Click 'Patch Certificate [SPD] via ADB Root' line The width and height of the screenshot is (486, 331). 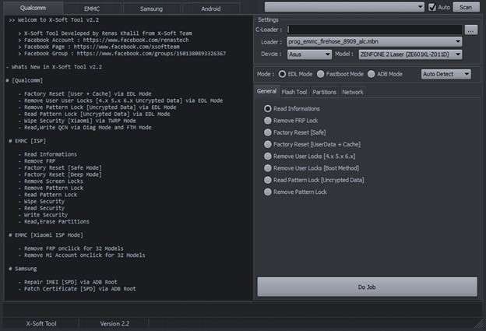tap(77, 289)
